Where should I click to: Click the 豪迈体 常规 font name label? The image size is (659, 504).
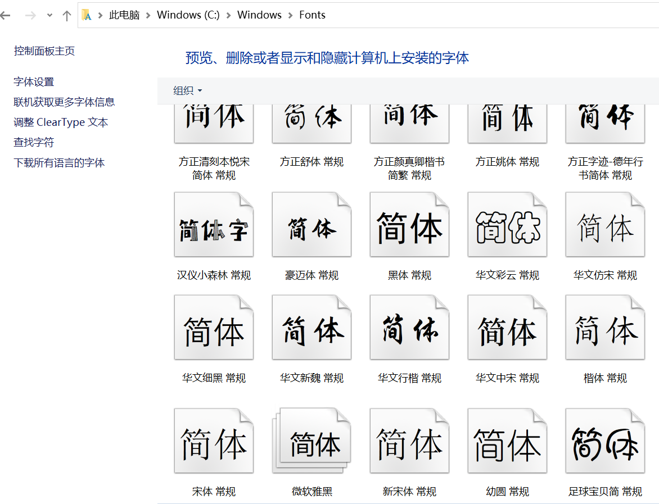click(312, 275)
